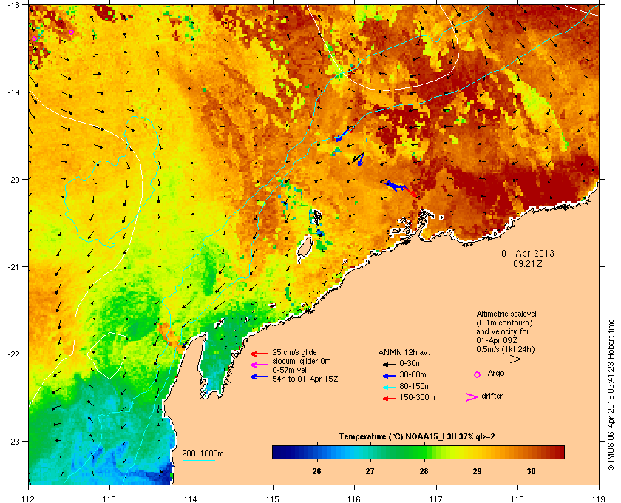
Task: Click the 27 colorbar tick label
Action: 370,471
